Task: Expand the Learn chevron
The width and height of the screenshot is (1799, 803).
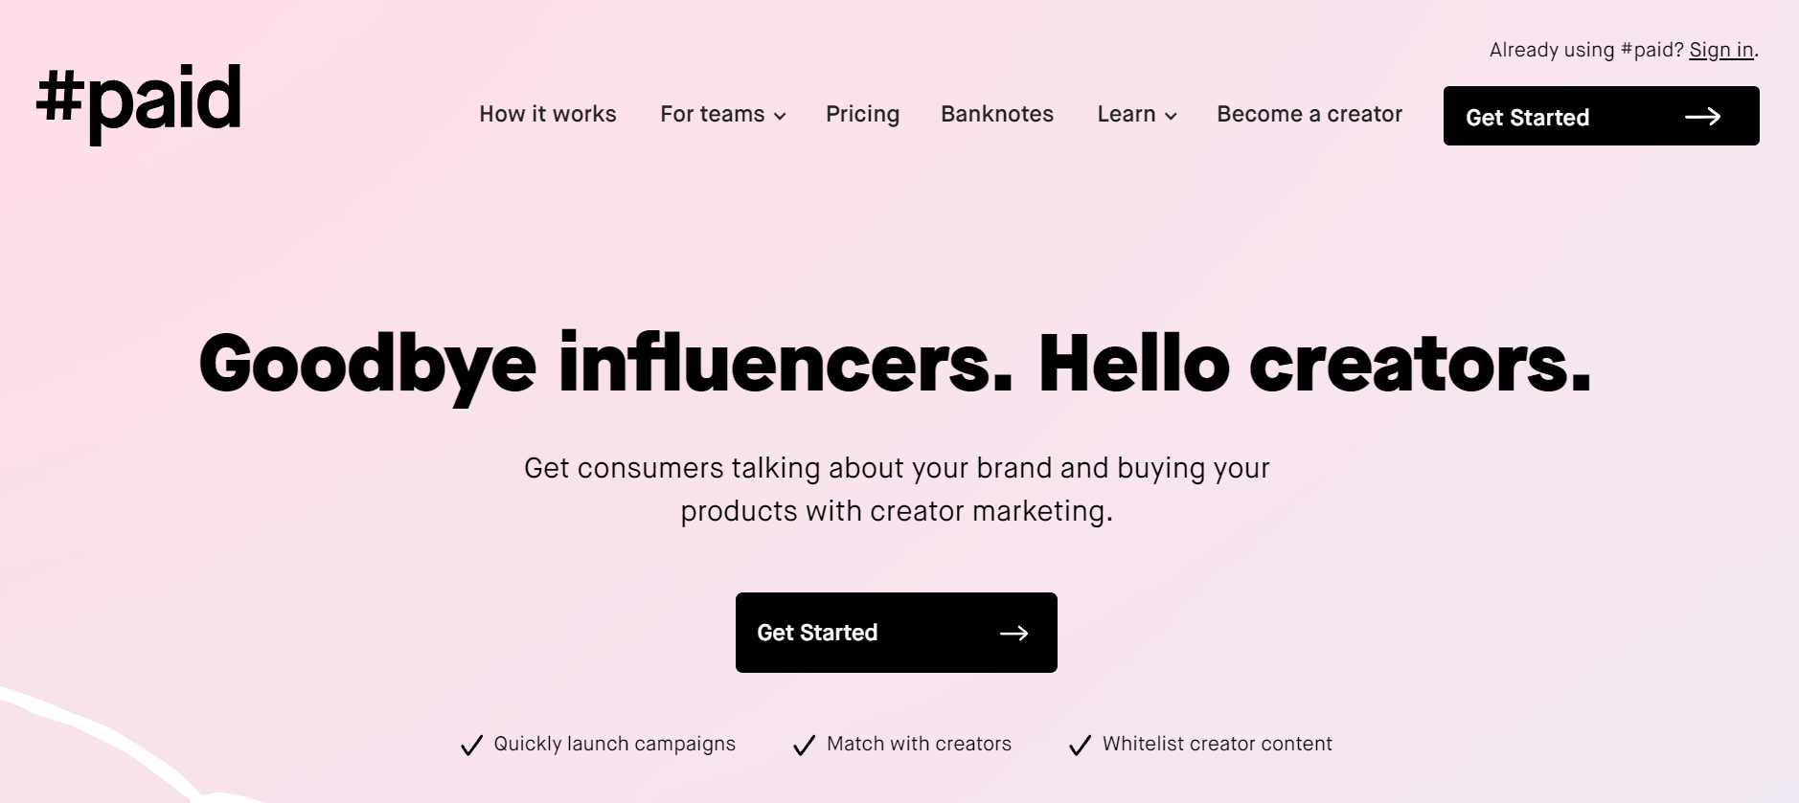Action: (1171, 116)
